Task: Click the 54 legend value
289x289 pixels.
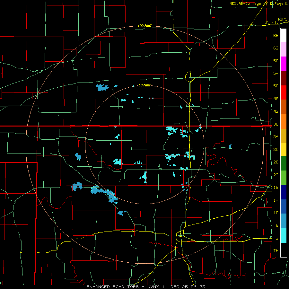Action: (276, 73)
